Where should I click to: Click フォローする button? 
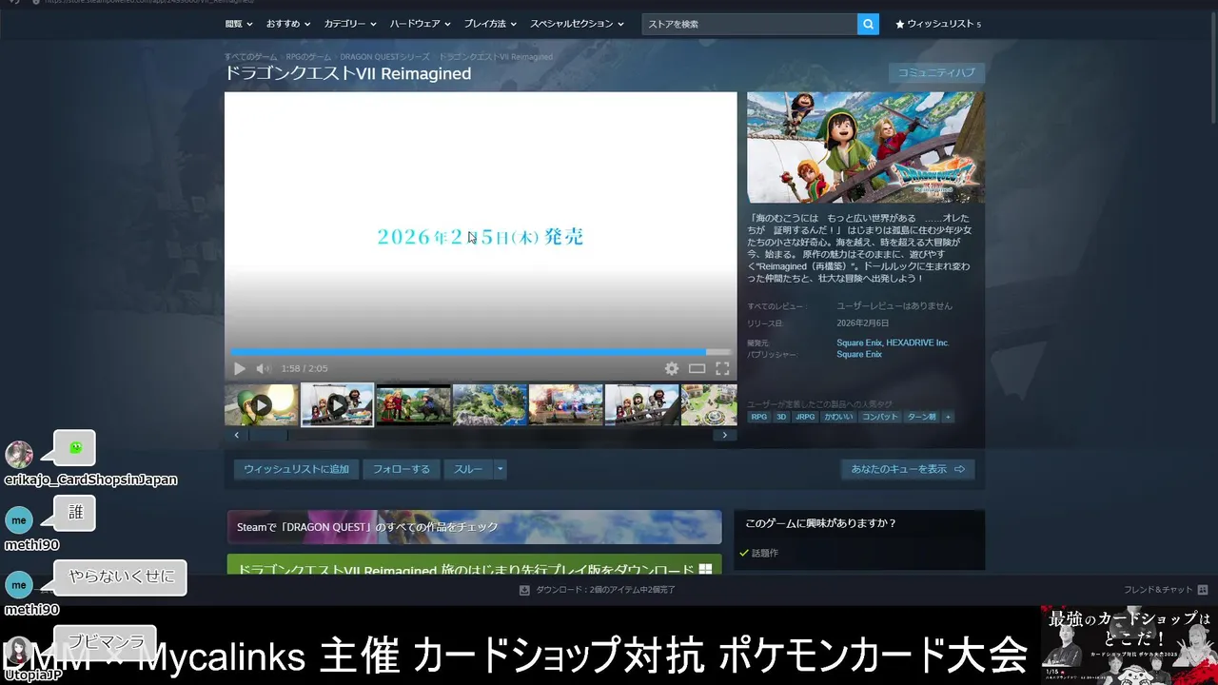tap(401, 469)
